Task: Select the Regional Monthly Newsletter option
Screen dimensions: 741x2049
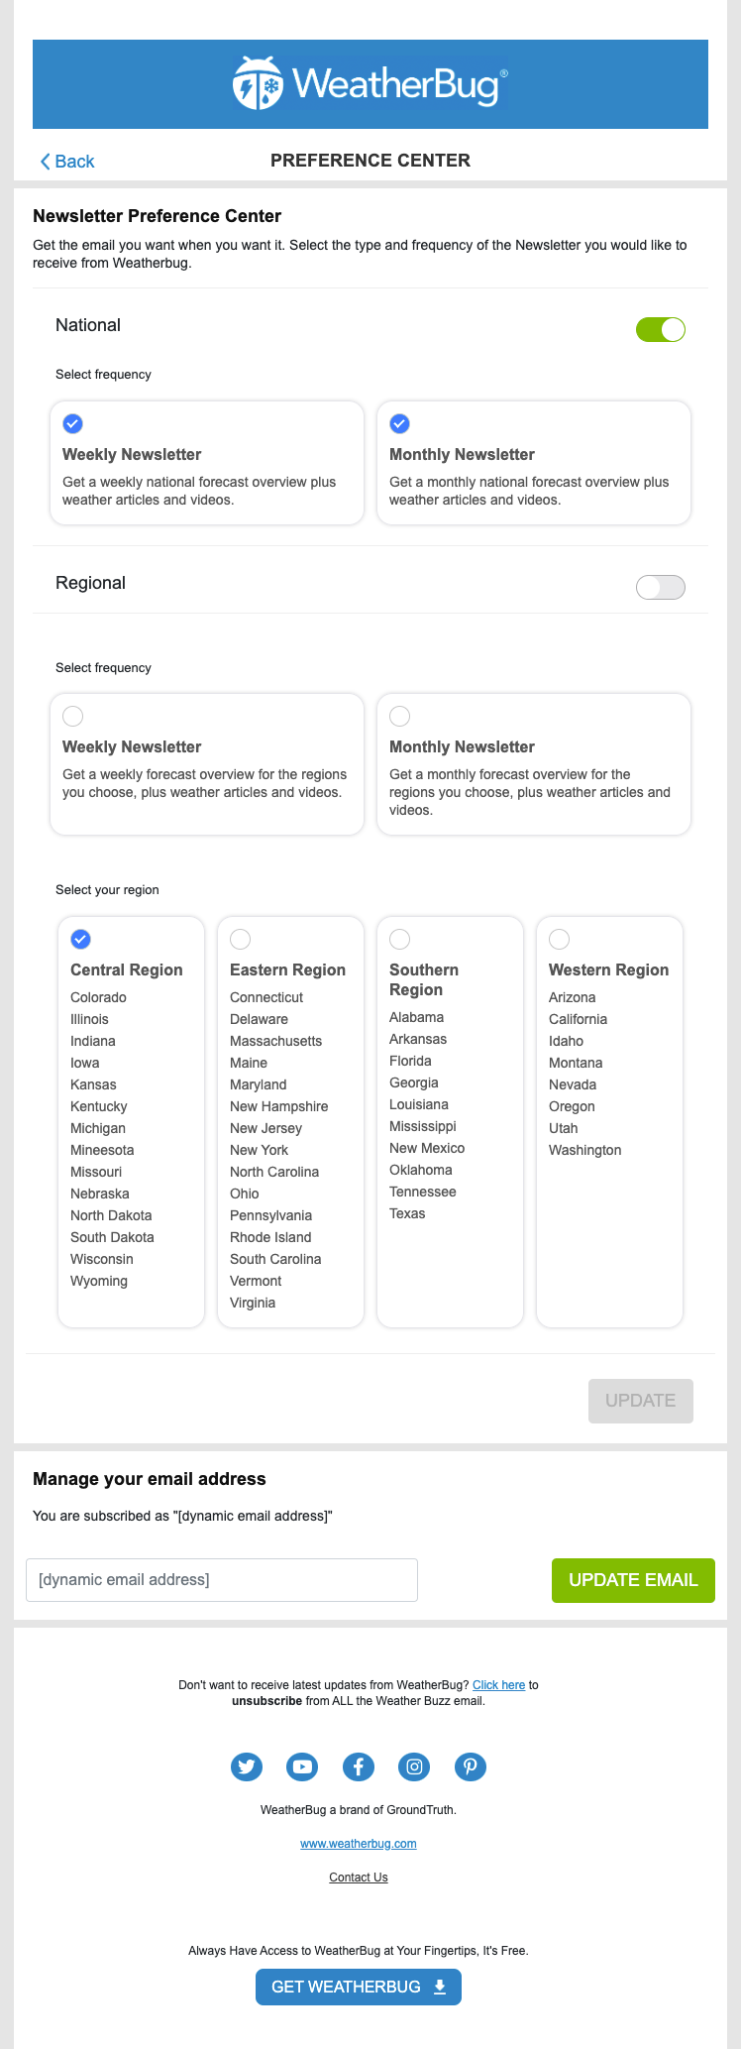Action: pyautogui.click(x=399, y=716)
